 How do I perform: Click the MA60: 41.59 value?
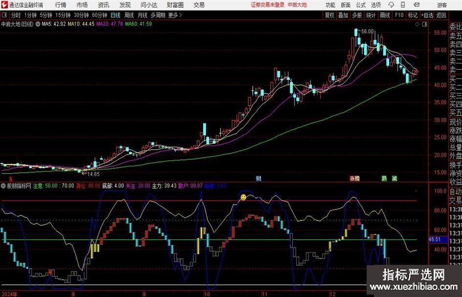pos(138,24)
